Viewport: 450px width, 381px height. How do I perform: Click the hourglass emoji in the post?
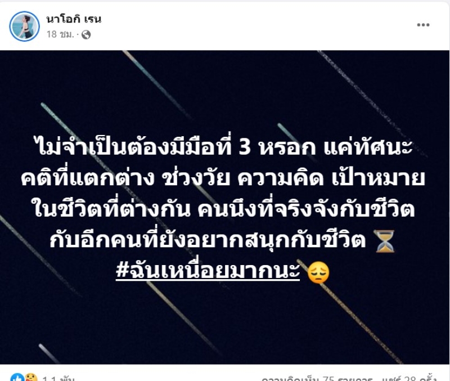[385, 241]
